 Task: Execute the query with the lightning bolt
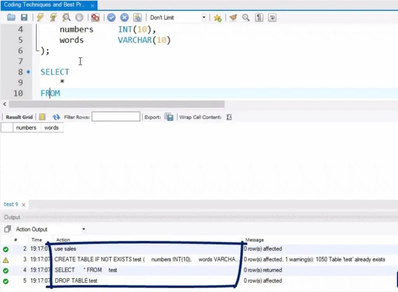(40, 17)
